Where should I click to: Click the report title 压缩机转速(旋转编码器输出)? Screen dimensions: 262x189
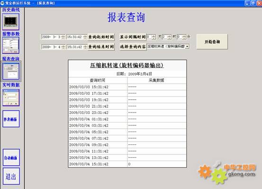126,65
